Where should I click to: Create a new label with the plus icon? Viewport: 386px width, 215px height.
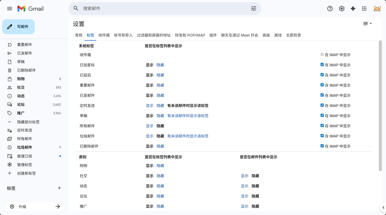59,188
